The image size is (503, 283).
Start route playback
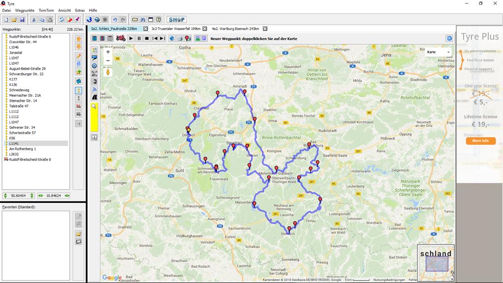click(x=131, y=38)
